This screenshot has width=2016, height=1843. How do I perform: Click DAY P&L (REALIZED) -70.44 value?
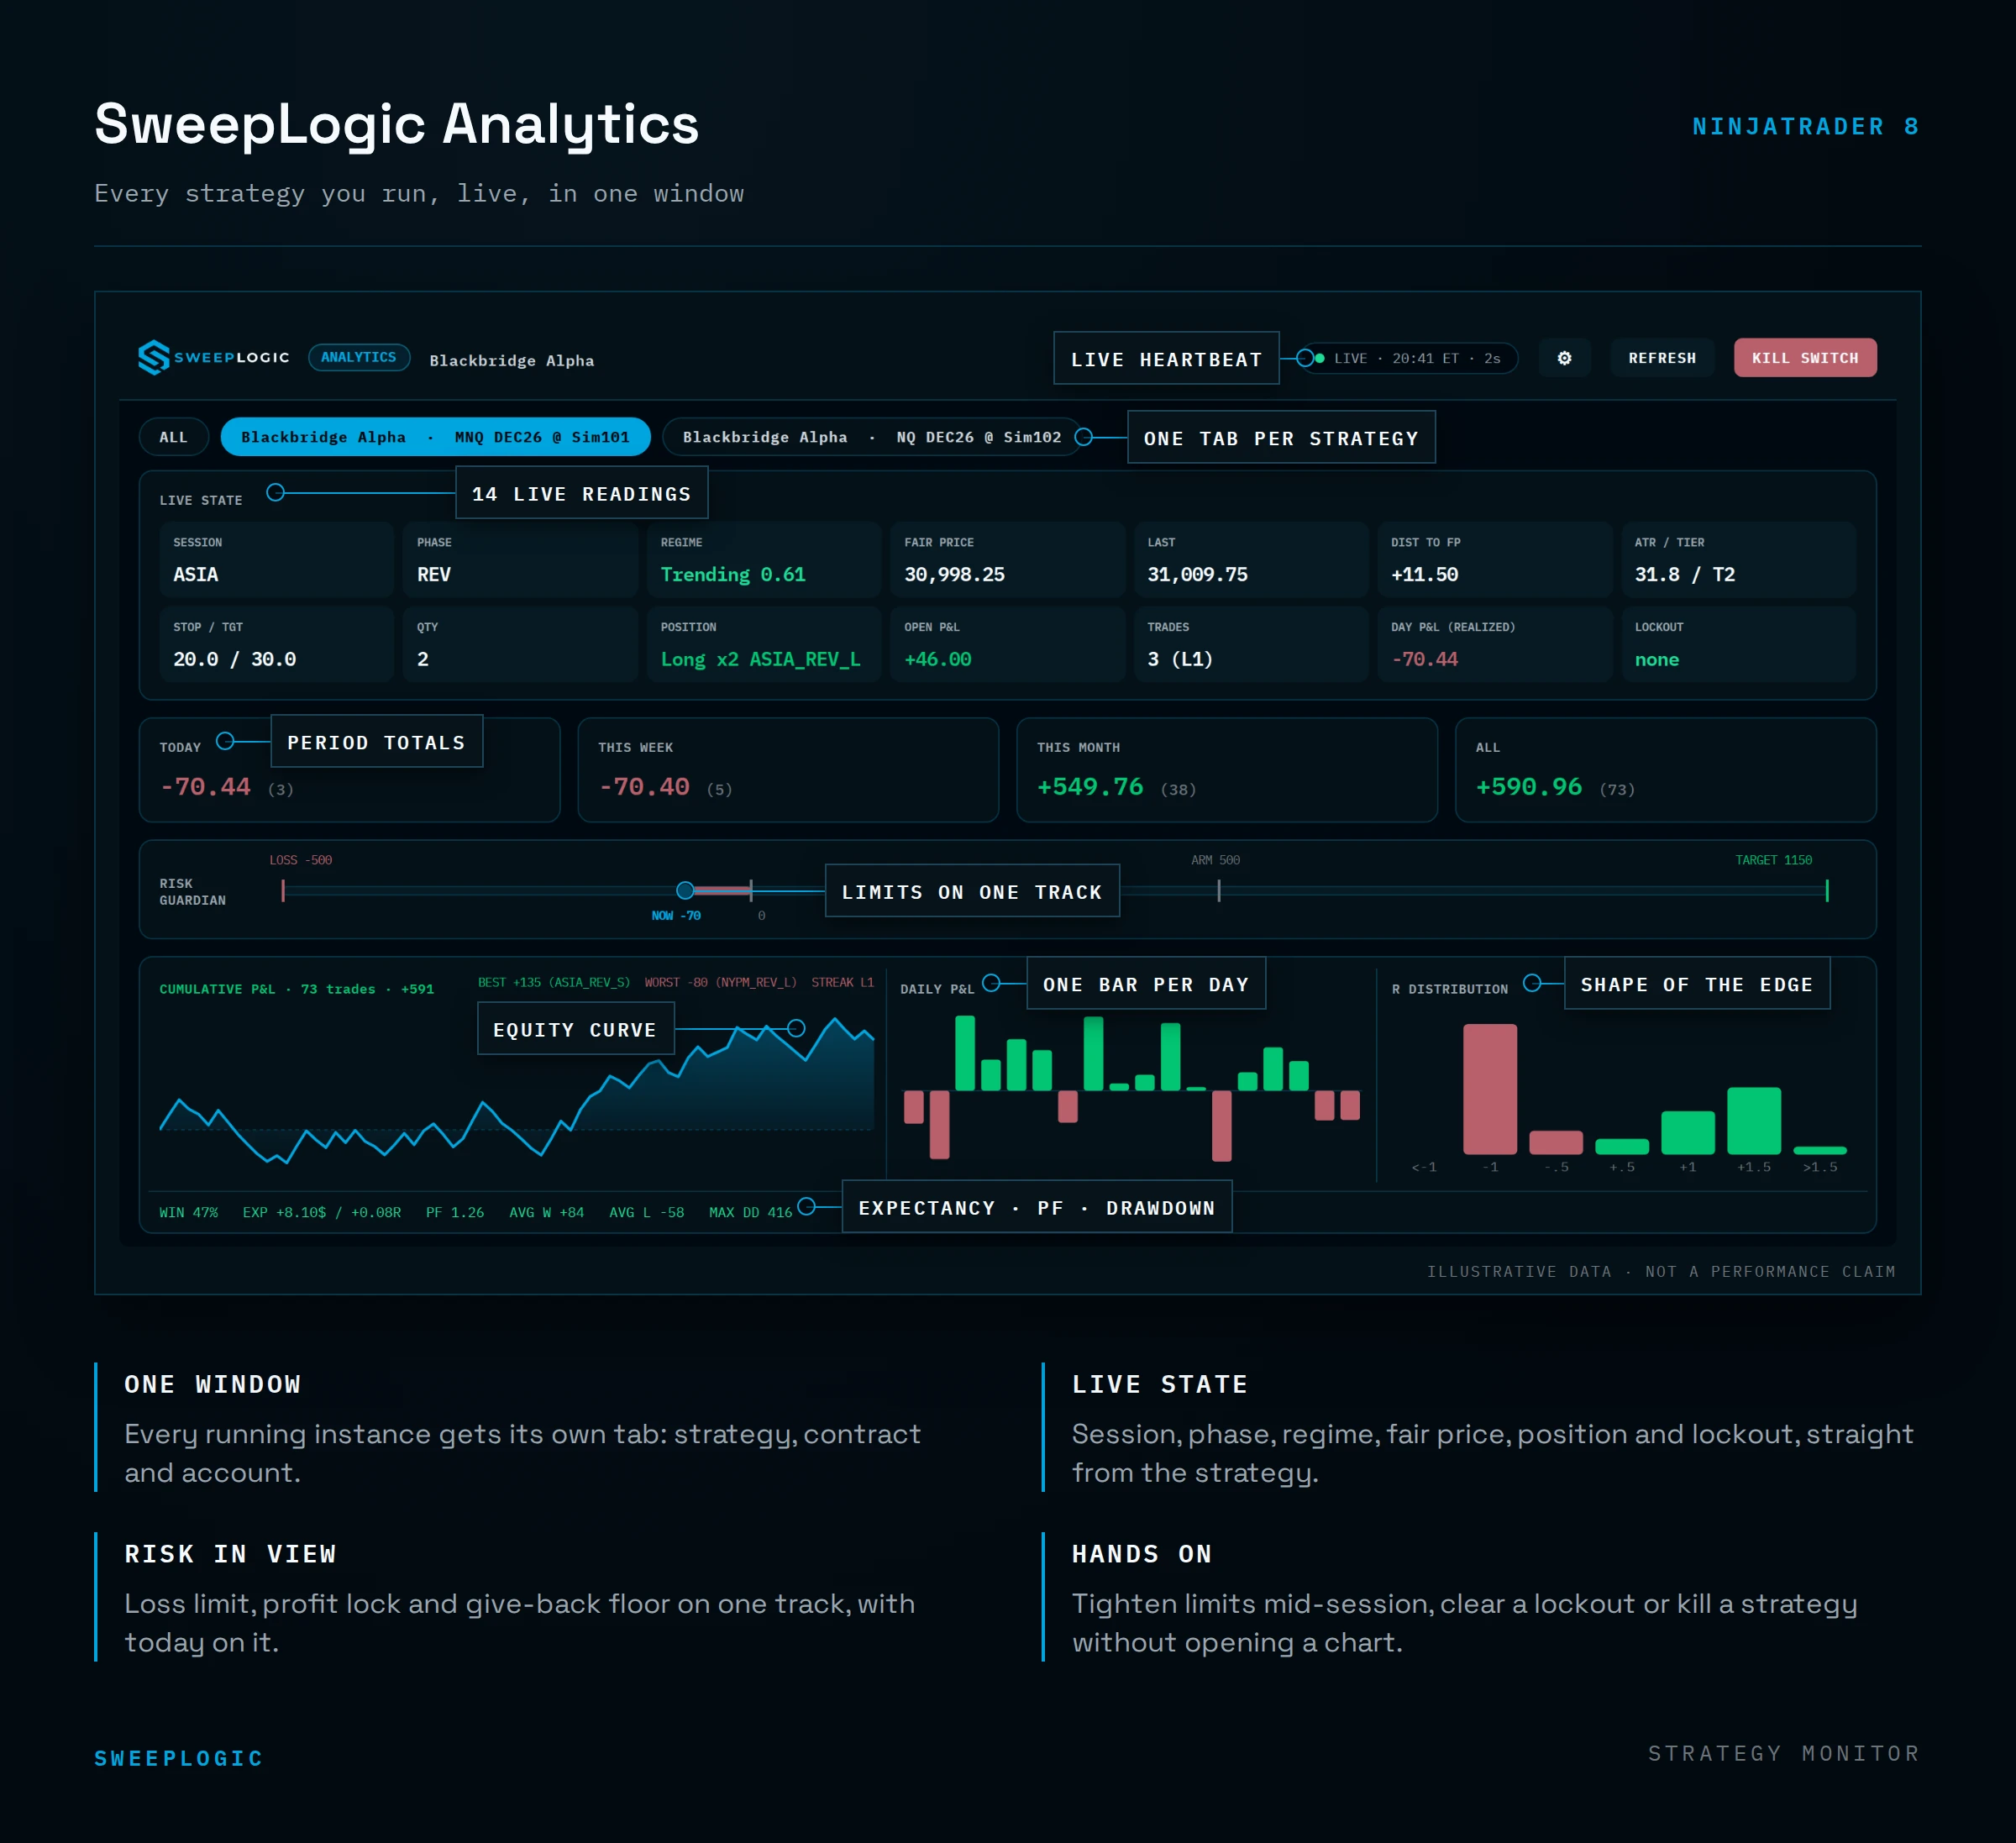1424,659
